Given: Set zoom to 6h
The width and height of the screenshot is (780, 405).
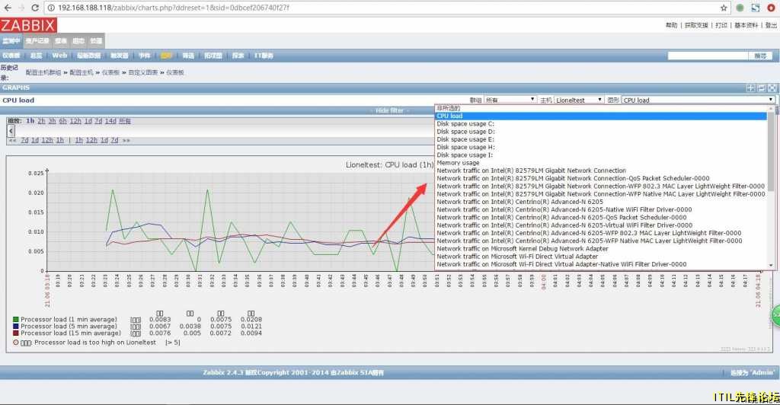Looking at the screenshot, I should pyautogui.click(x=62, y=121).
